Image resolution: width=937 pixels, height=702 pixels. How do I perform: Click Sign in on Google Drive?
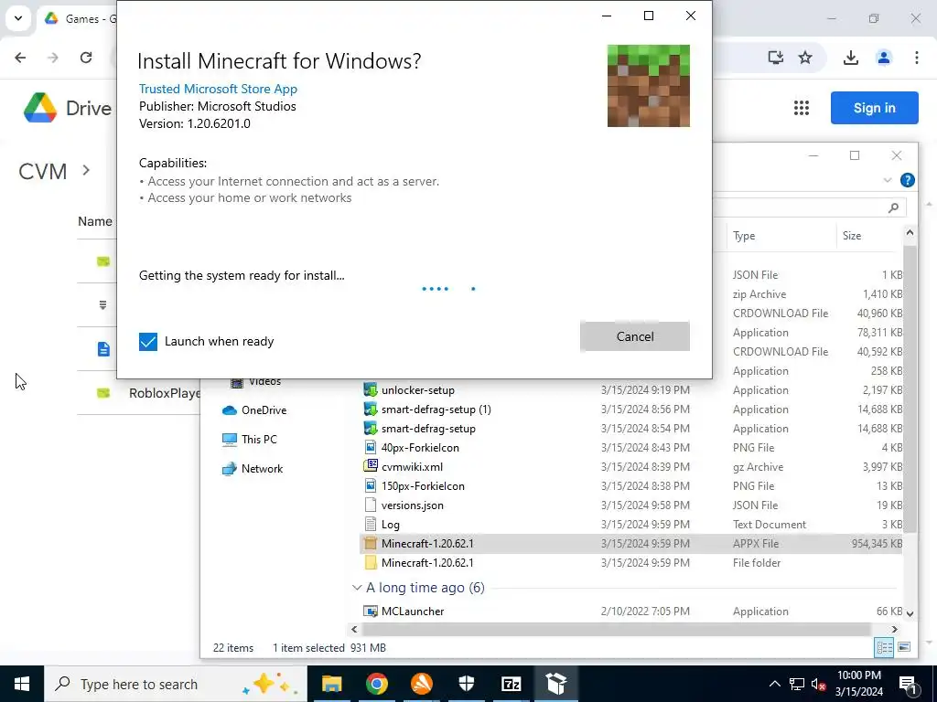coord(874,108)
